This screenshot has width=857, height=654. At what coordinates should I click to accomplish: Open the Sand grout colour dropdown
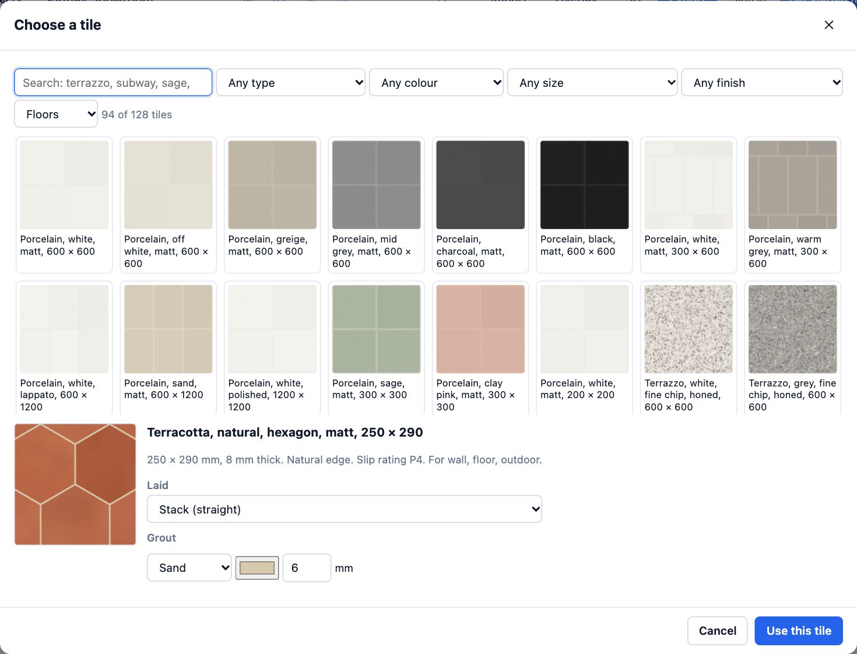[x=189, y=567]
